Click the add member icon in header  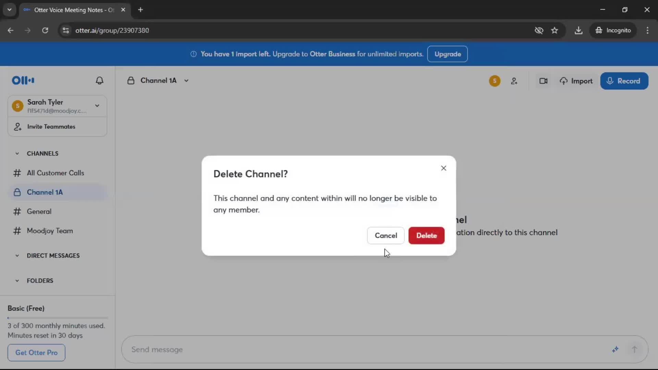coord(514,81)
